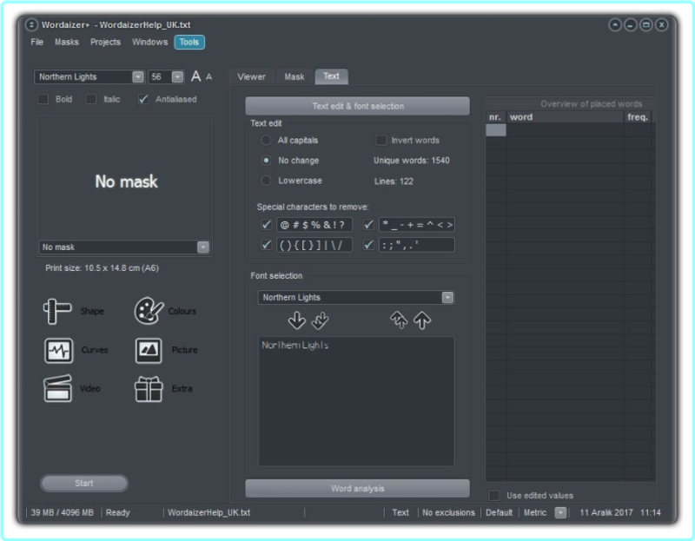
Task: Open the Windows menu
Action: pyautogui.click(x=149, y=42)
